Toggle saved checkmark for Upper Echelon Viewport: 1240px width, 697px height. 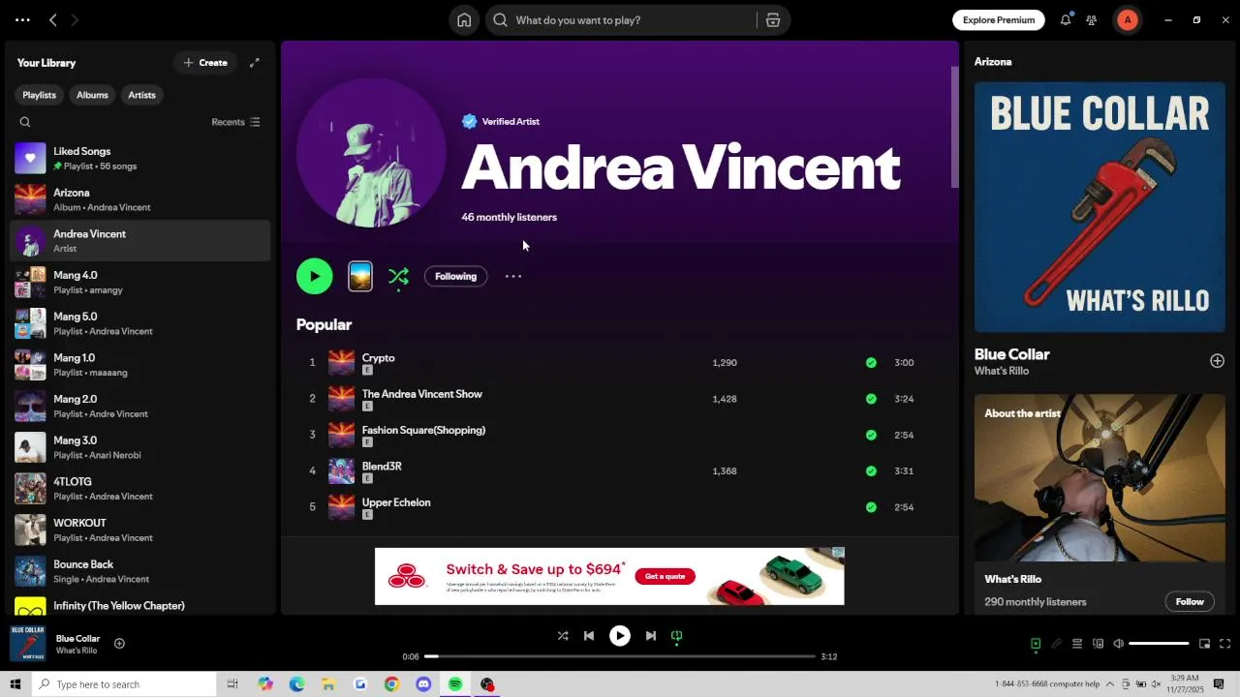871,507
